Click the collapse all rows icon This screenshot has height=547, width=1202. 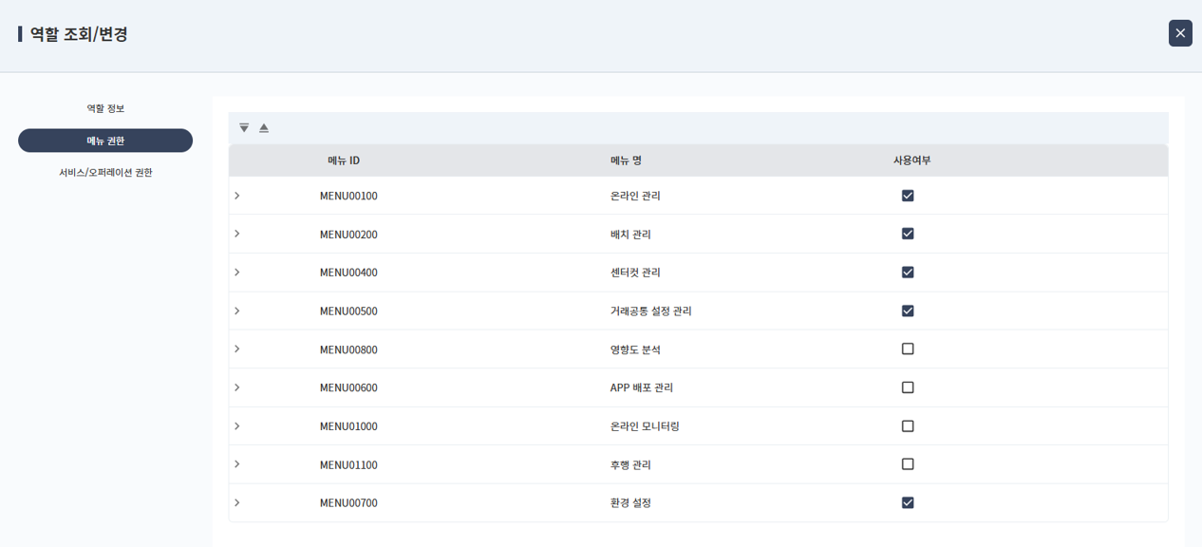coord(264,128)
